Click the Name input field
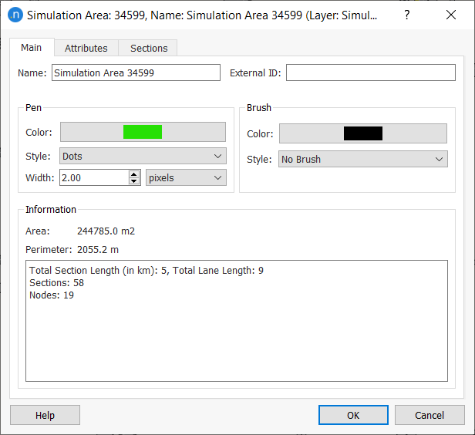This screenshot has width=475, height=435. coord(136,72)
